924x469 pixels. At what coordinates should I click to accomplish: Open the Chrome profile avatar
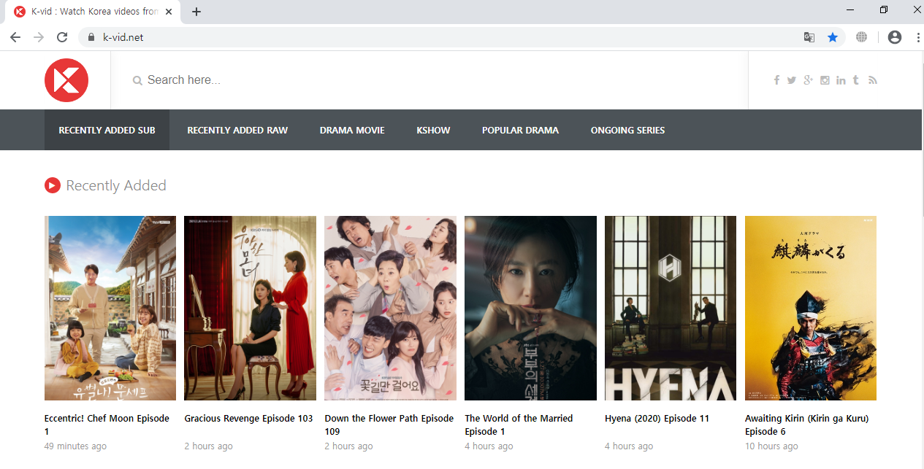895,37
